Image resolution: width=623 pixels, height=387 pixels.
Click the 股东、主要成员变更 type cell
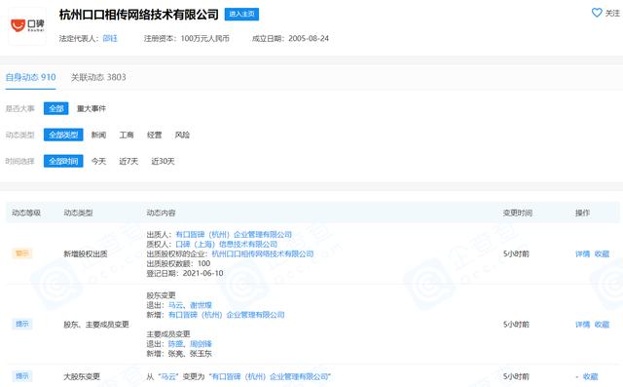point(96,325)
